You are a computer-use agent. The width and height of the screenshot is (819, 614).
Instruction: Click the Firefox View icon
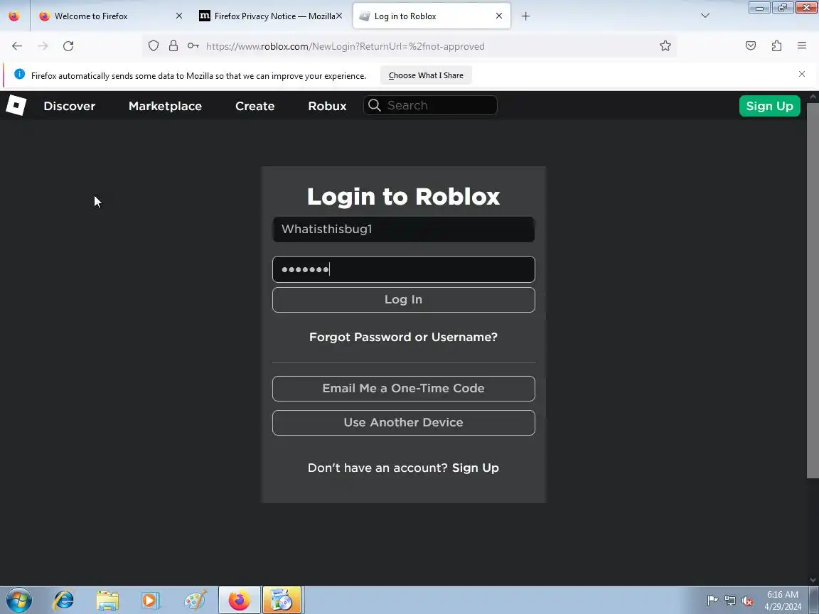tap(14, 16)
